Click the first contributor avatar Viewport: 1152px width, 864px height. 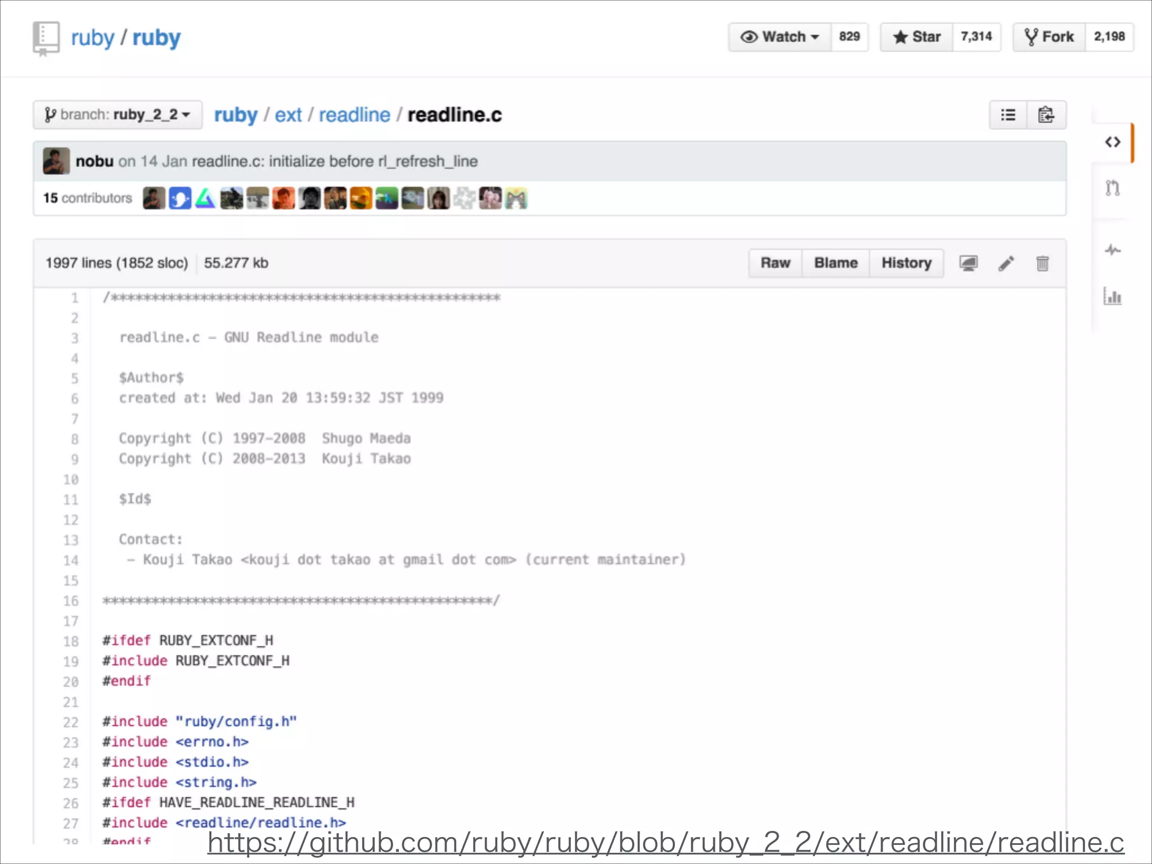click(154, 198)
